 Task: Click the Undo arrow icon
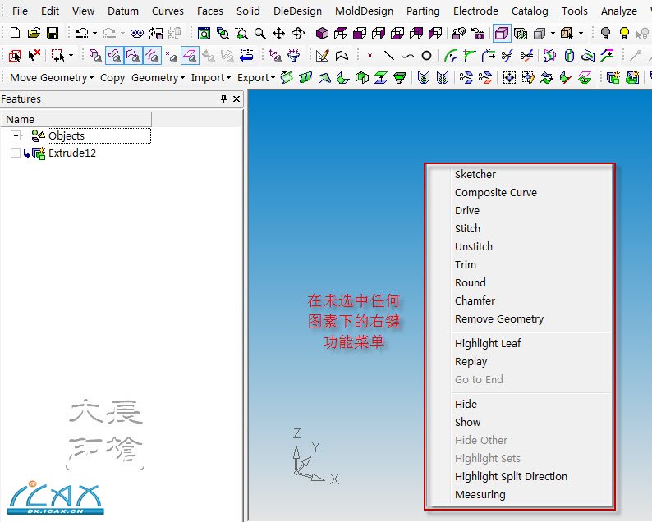(82, 33)
